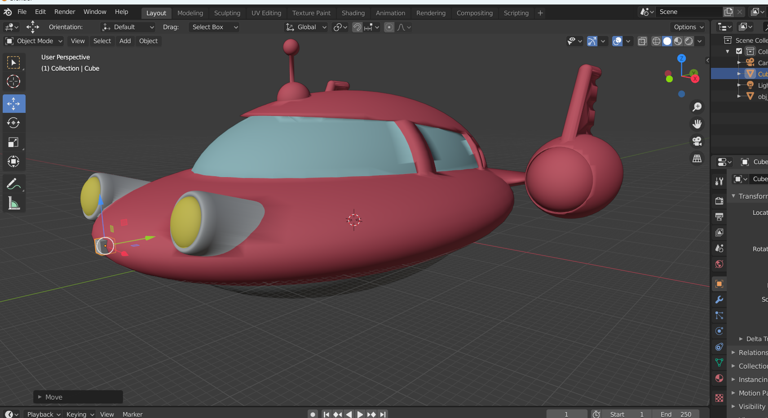Open the Physics properties tab
Viewport: 768px width, 418px height.
coord(719,331)
